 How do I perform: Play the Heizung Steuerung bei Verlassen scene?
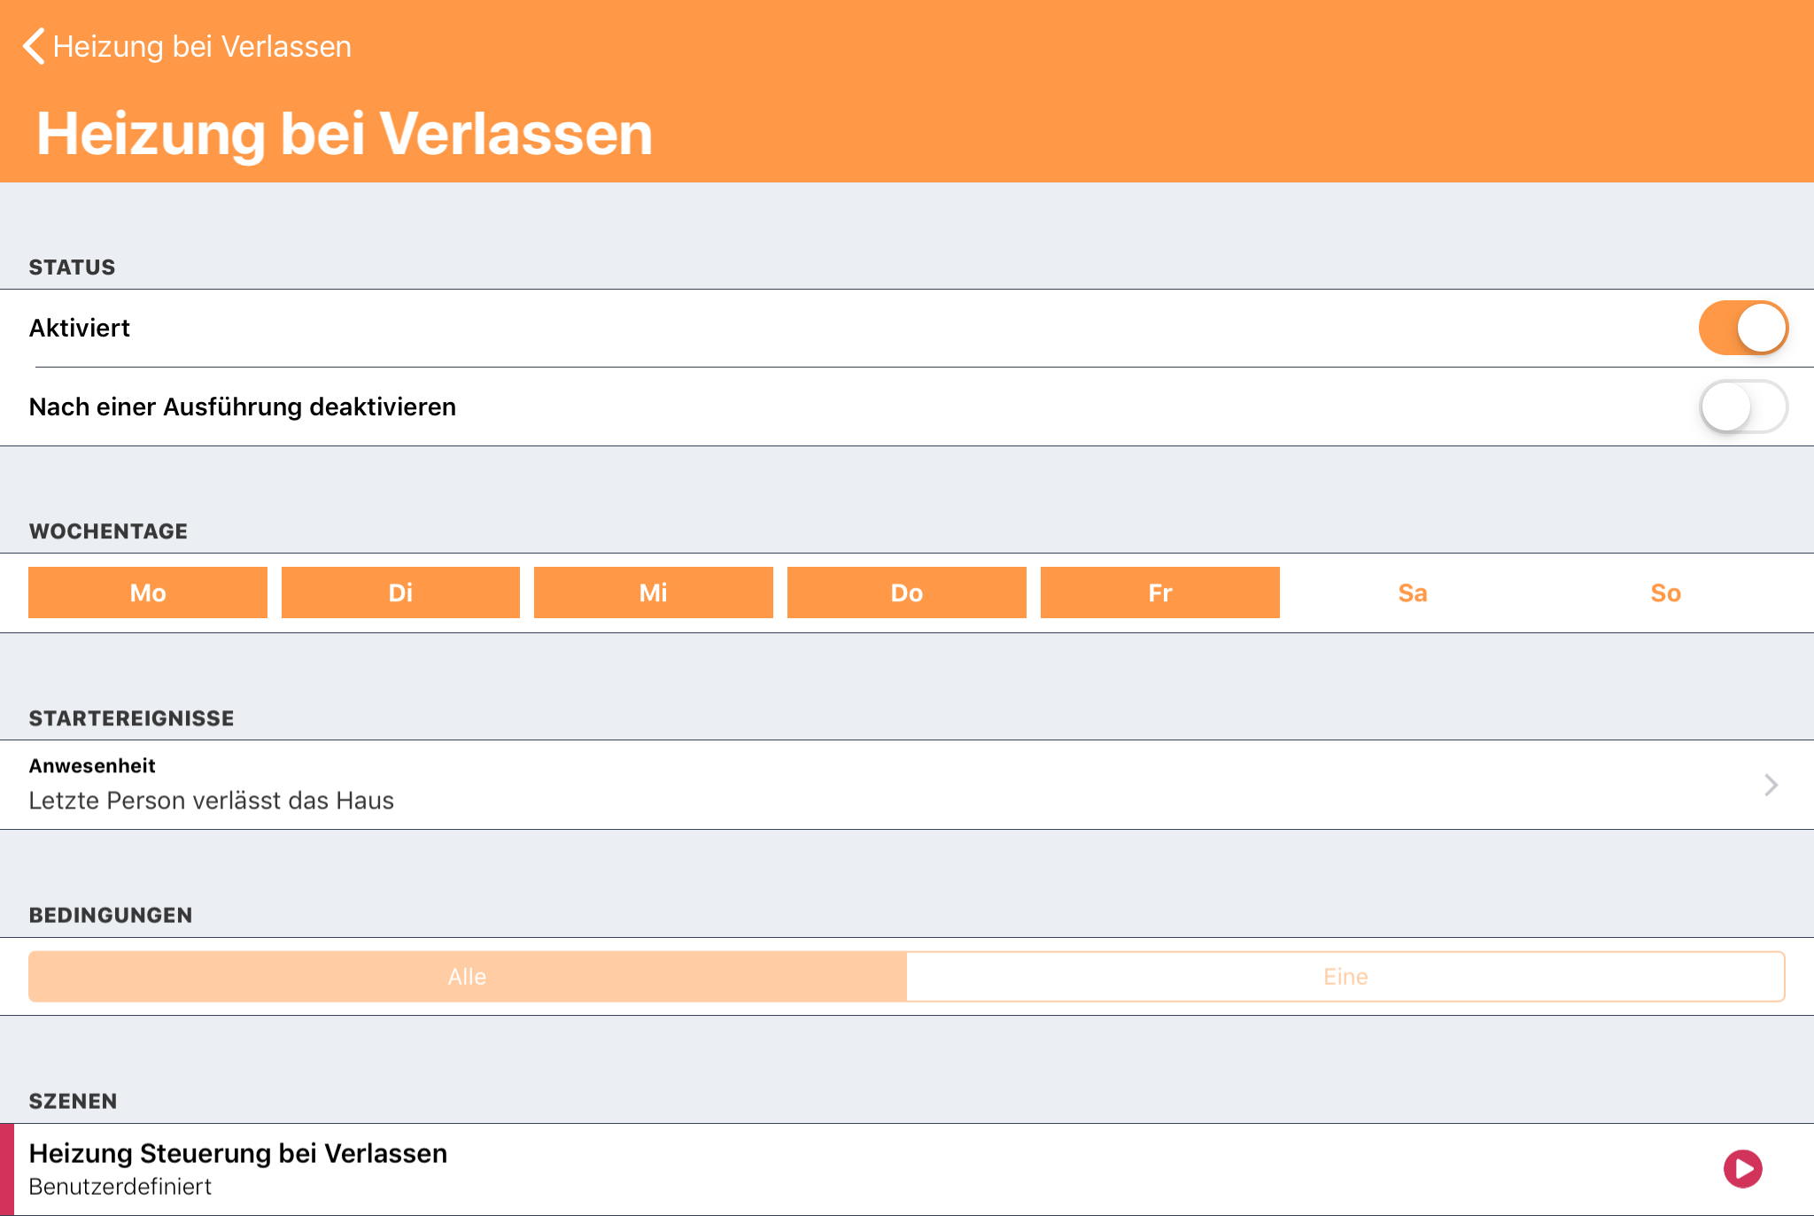pos(1742,1169)
